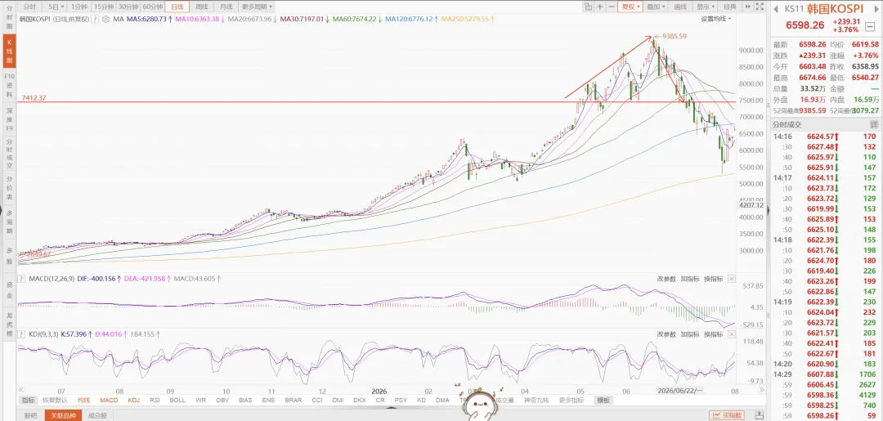Image resolution: width=883 pixels, height=421 pixels.
Task: Click 改参数 in MACD panel
Action: (x=666, y=279)
